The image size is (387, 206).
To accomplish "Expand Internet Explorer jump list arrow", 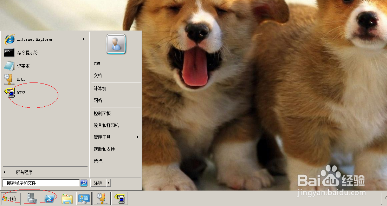I will click(84, 39).
